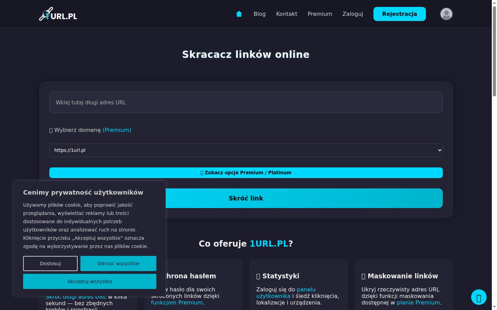
Task: Click the Rejestracja button
Action: 399,14
